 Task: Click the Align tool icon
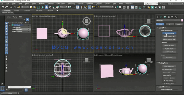(x=120, y=7)
